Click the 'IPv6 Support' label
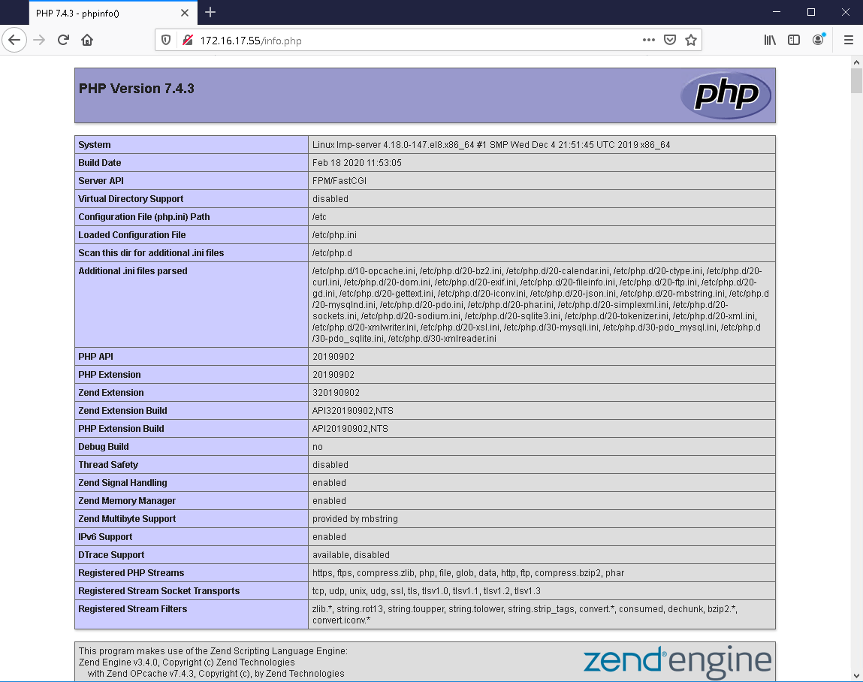This screenshot has height=682, width=863. coord(105,537)
